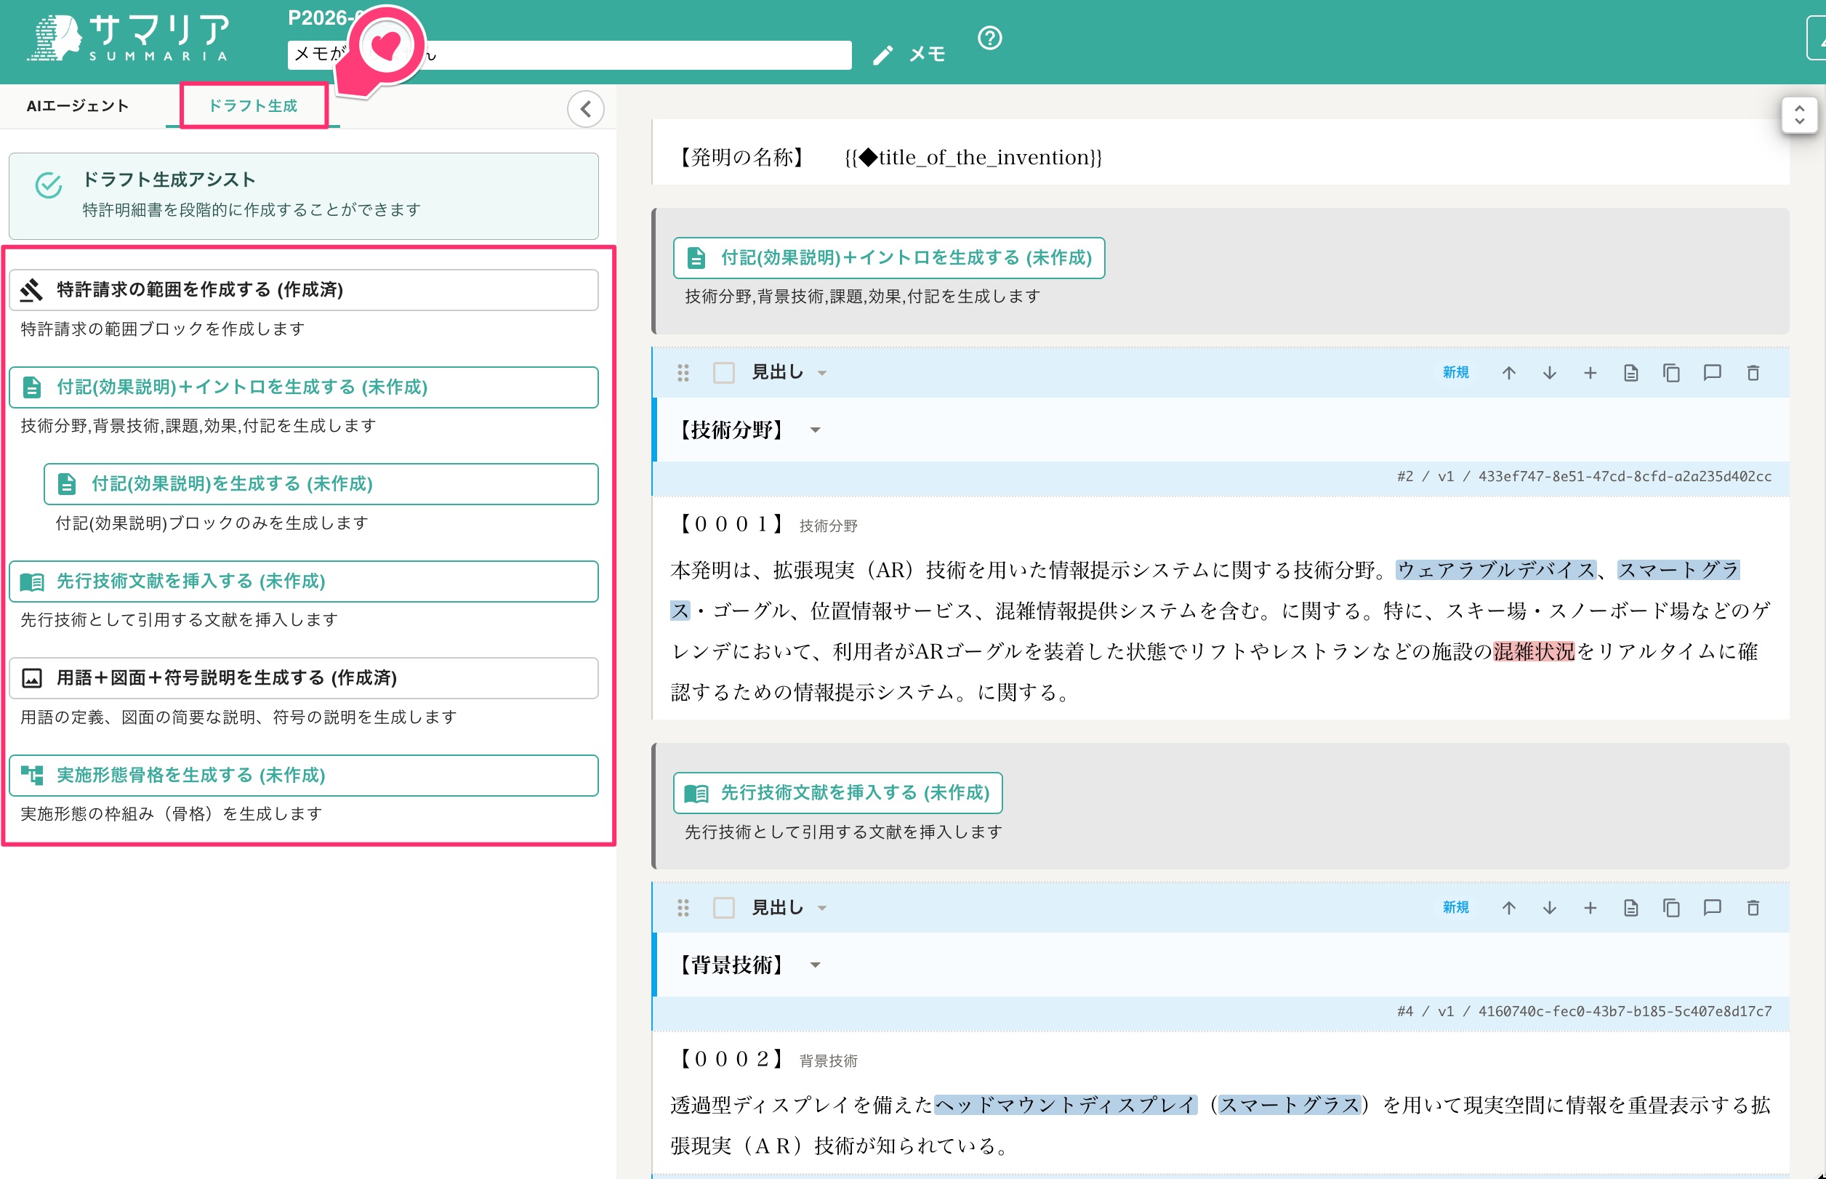Click highlighted term ウェアラブルデバイス

pos(1497,571)
